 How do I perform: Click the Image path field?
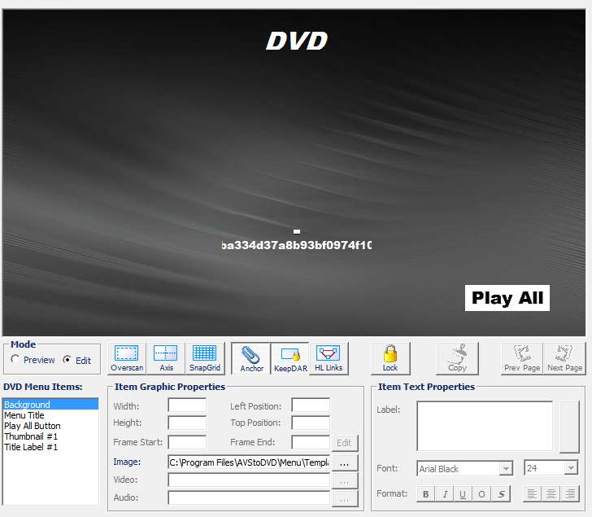pyautogui.click(x=249, y=462)
